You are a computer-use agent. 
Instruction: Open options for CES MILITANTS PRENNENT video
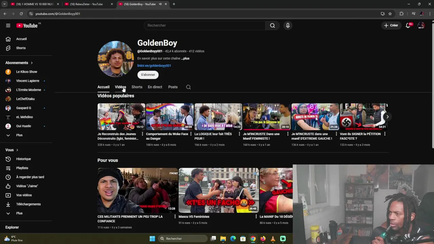point(175,217)
